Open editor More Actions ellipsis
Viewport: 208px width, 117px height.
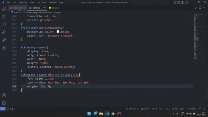coord(204,8)
